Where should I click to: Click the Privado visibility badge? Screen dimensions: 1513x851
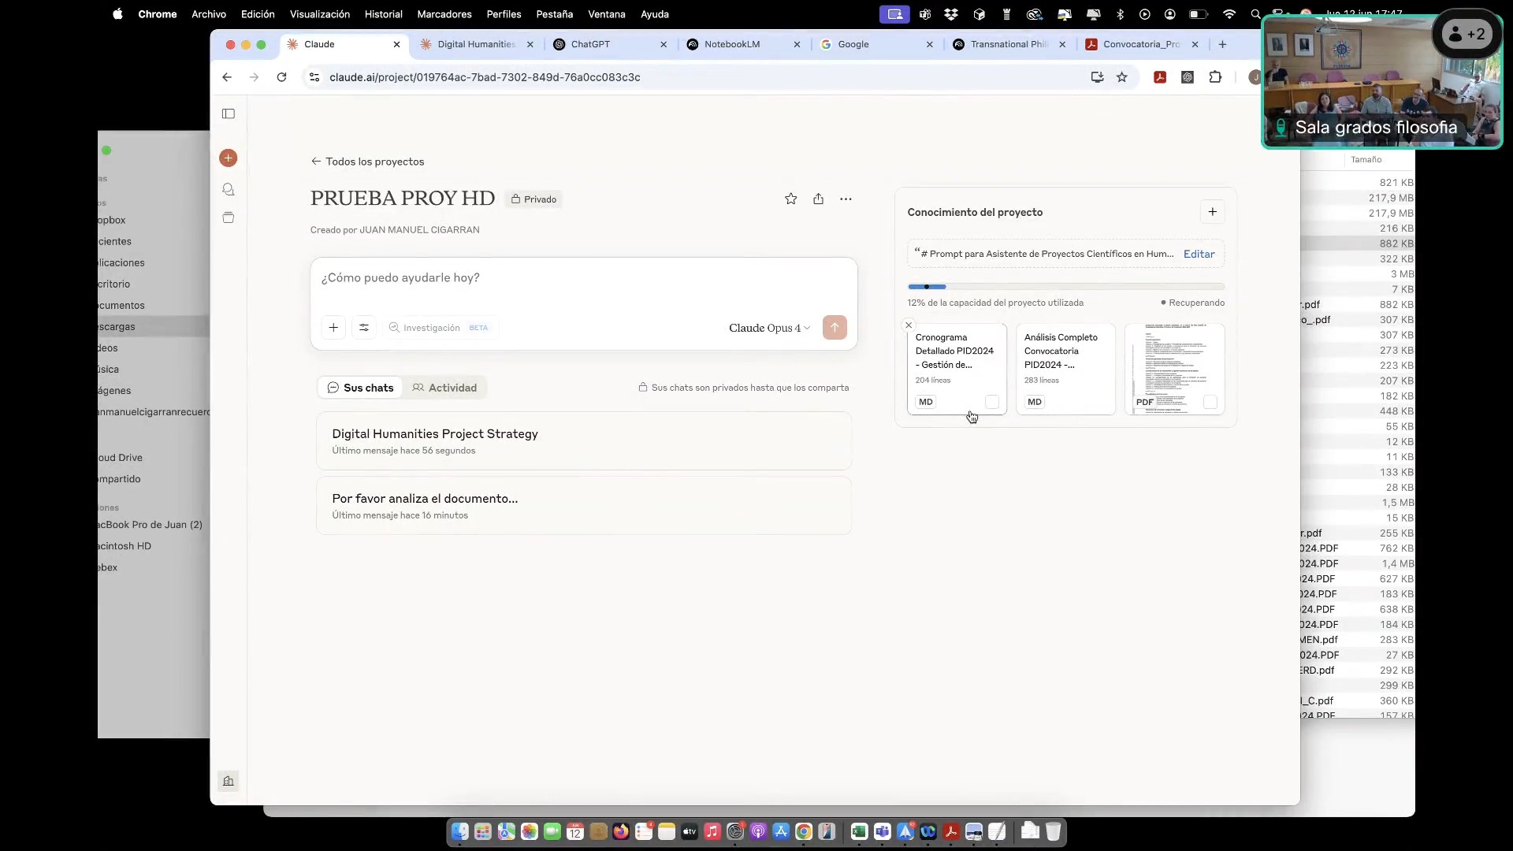[x=534, y=199]
